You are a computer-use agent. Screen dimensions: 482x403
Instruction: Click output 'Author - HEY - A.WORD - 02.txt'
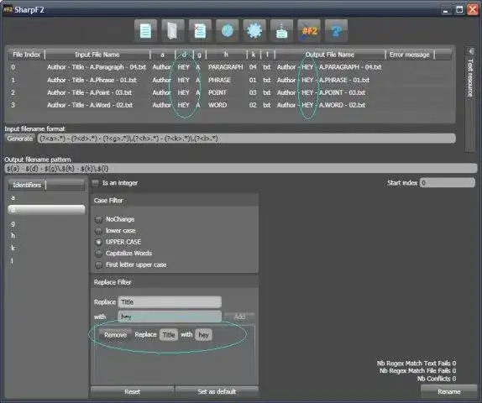[x=322, y=105]
